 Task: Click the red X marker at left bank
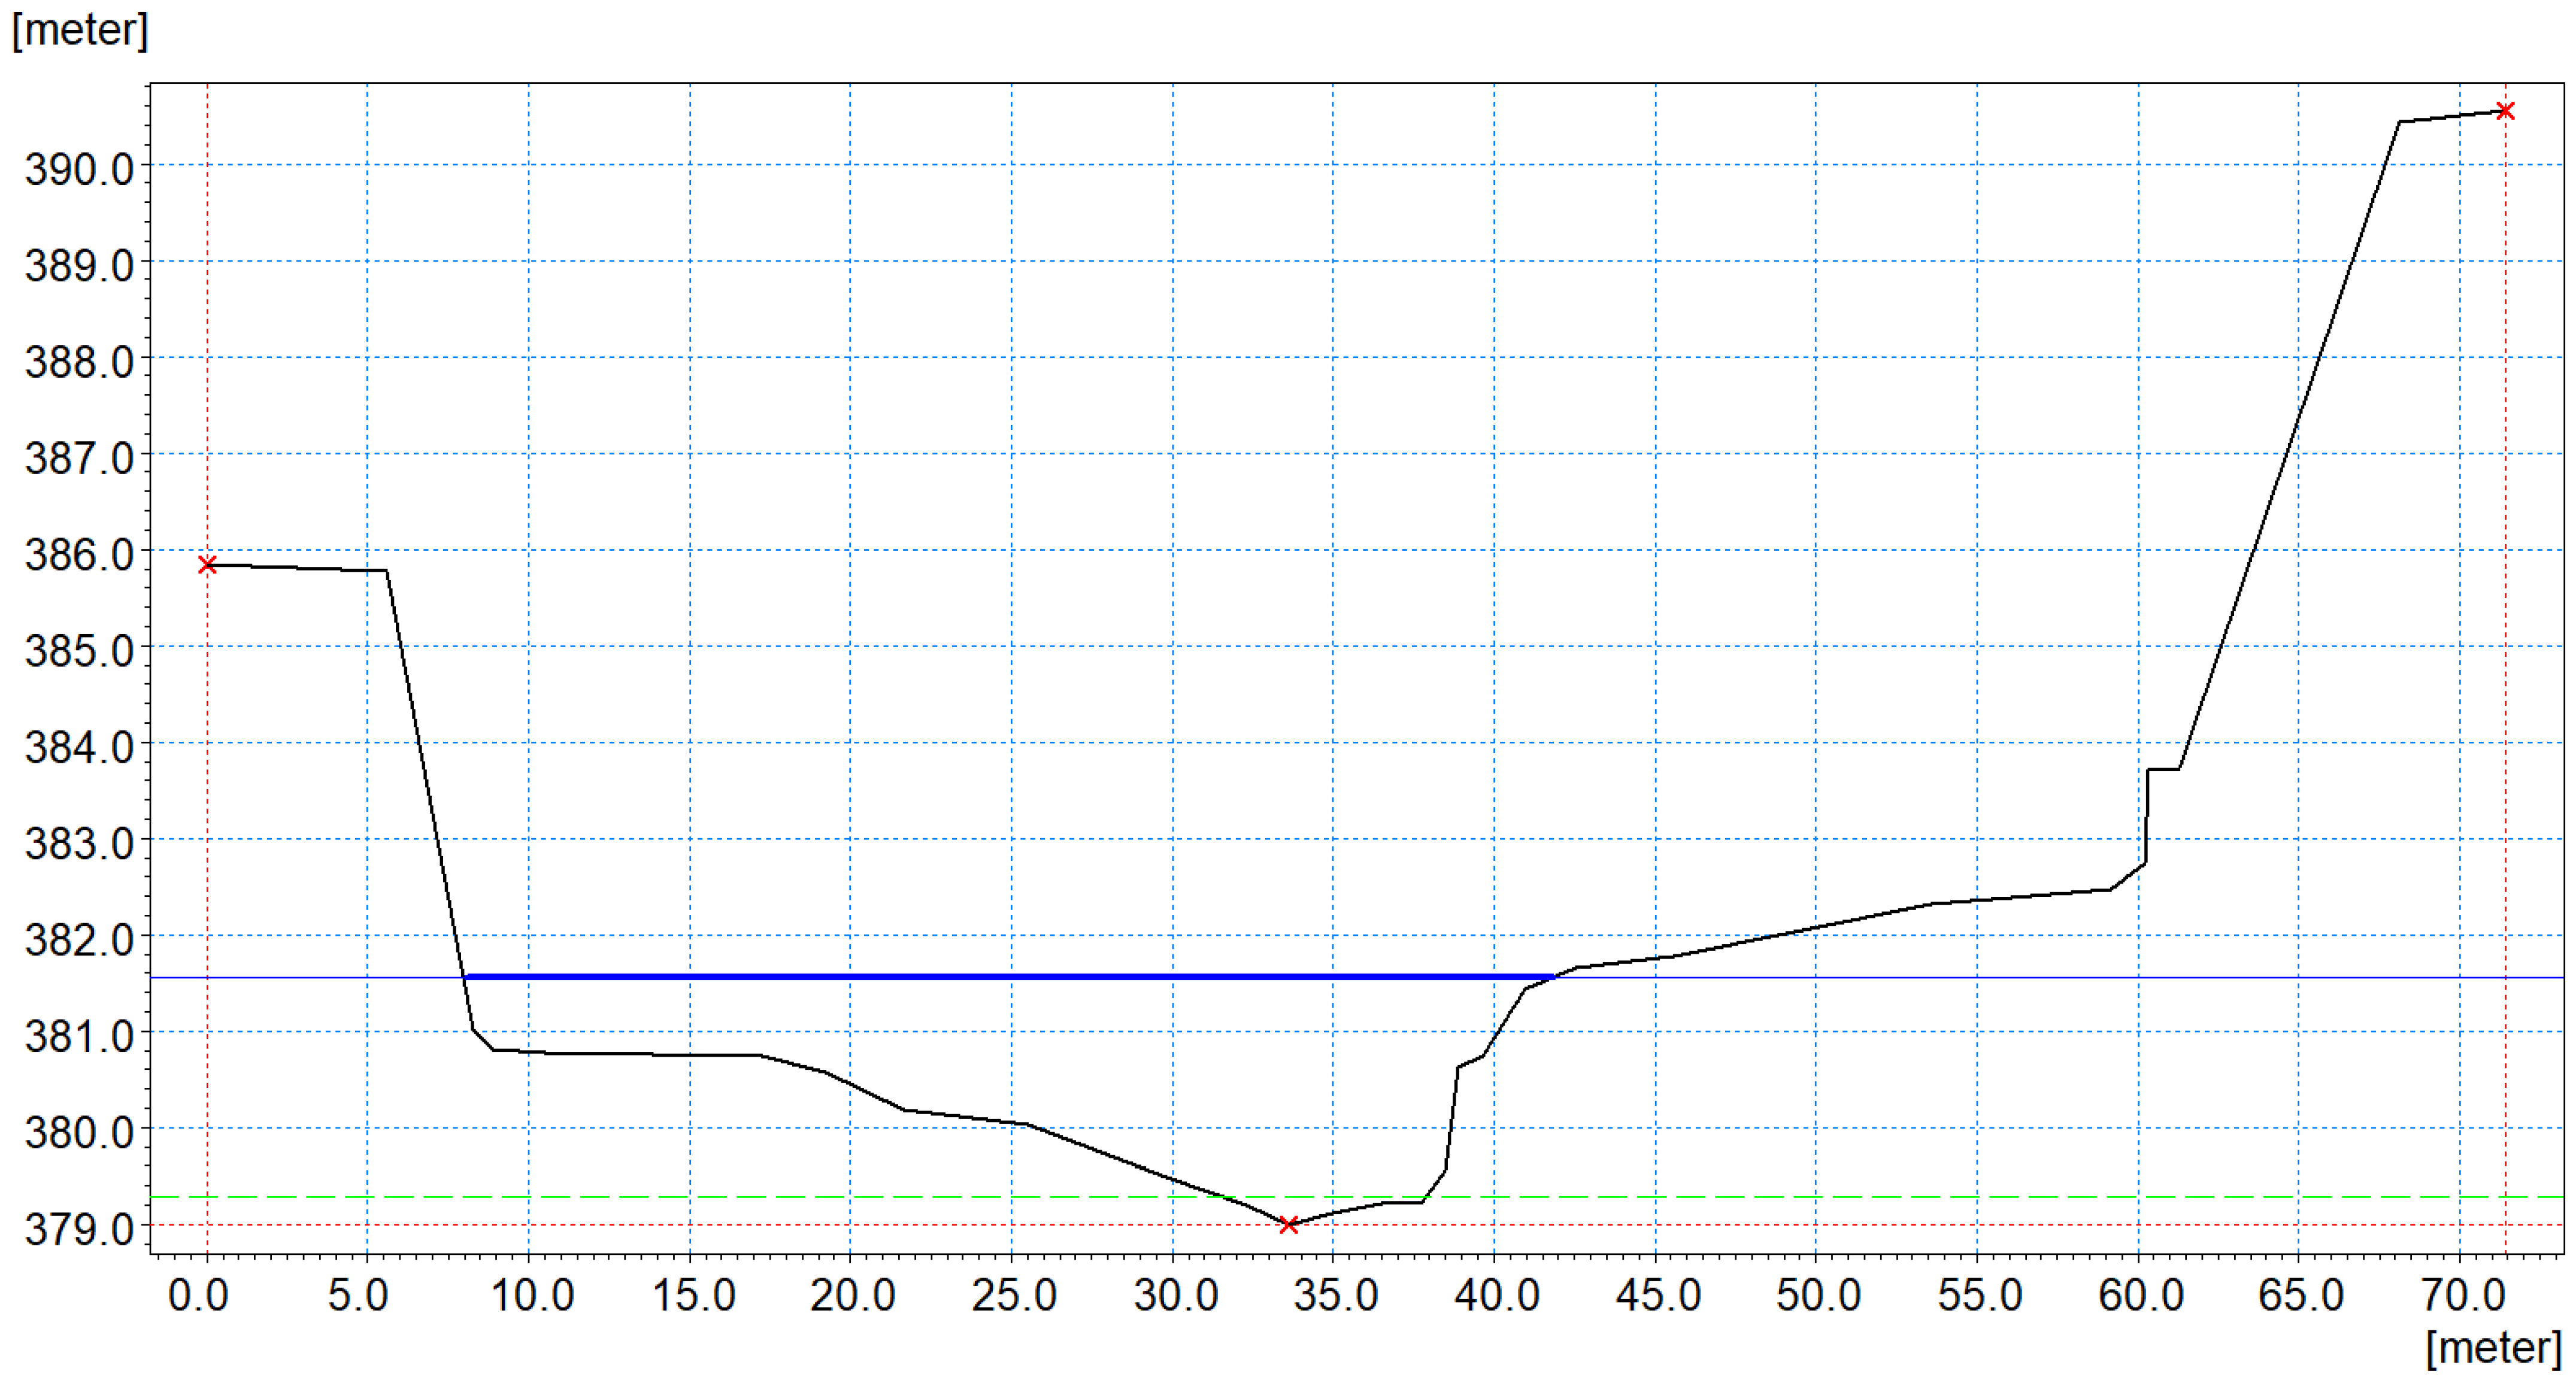pyautogui.click(x=207, y=565)
